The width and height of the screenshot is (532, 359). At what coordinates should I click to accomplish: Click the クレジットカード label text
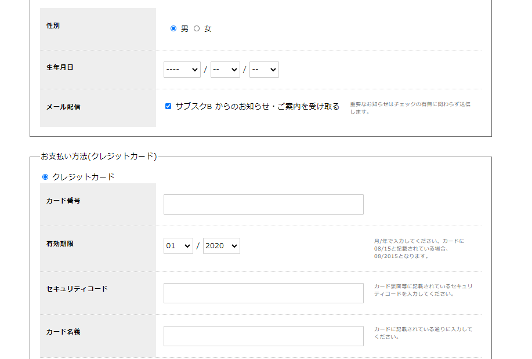tap(83, 177)
